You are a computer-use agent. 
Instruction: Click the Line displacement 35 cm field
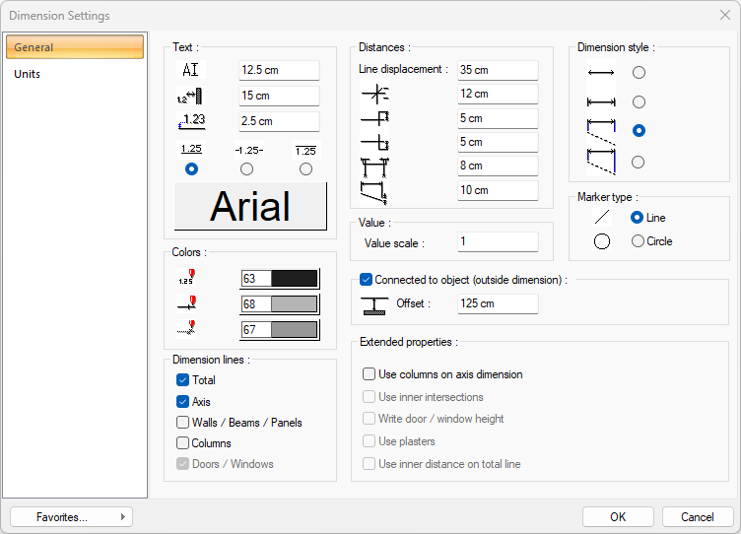click(x=498, y=70)
